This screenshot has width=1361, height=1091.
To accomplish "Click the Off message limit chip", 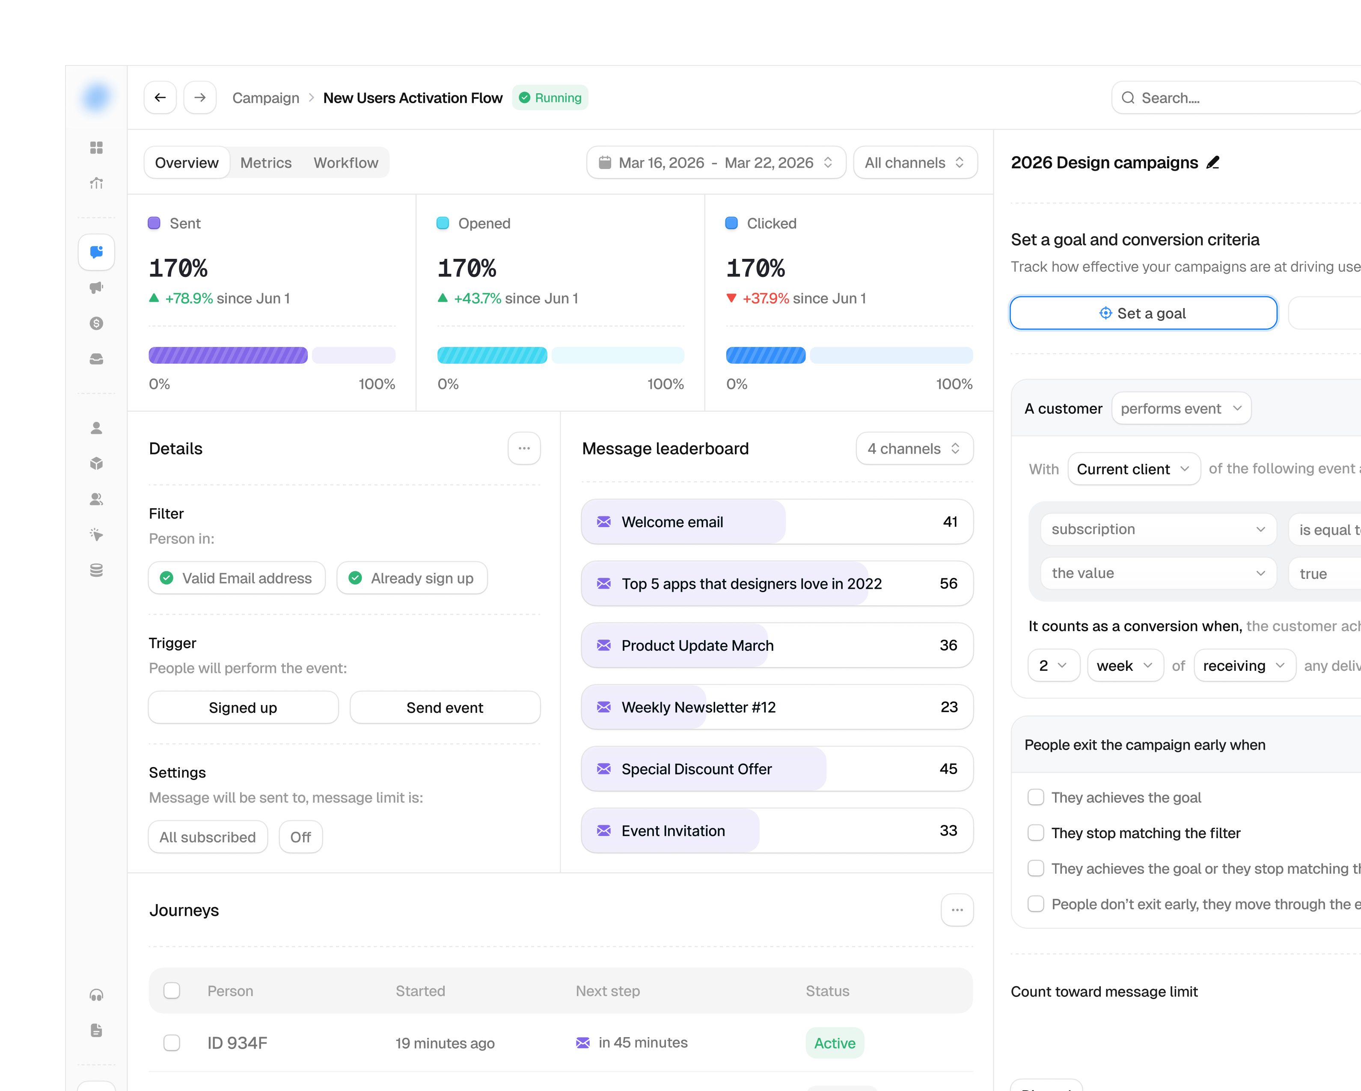I will [x=300, y=837].
